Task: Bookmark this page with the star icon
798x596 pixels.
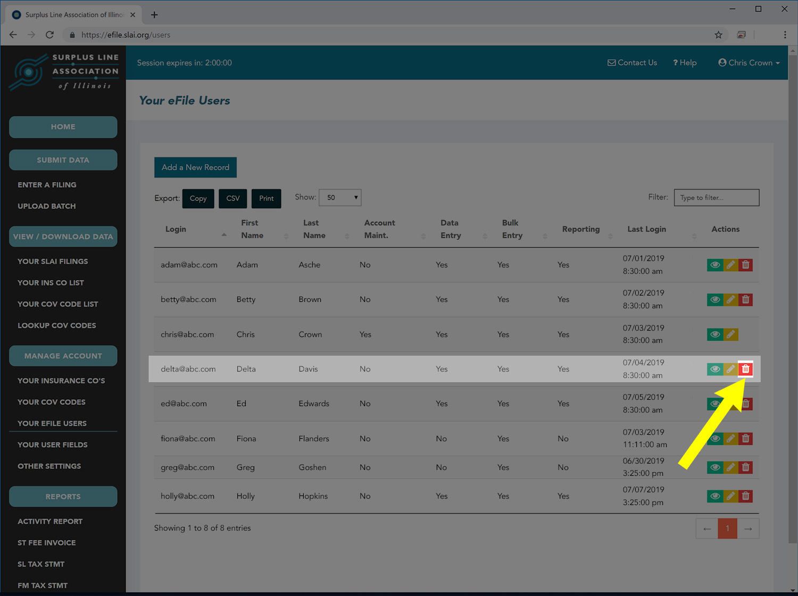Action: (x=718, y=35)
